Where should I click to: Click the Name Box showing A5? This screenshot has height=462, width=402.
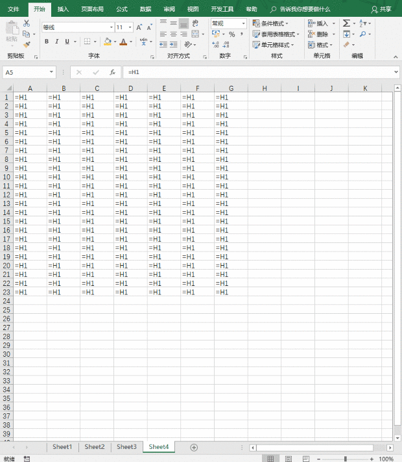tap(29, 72)
